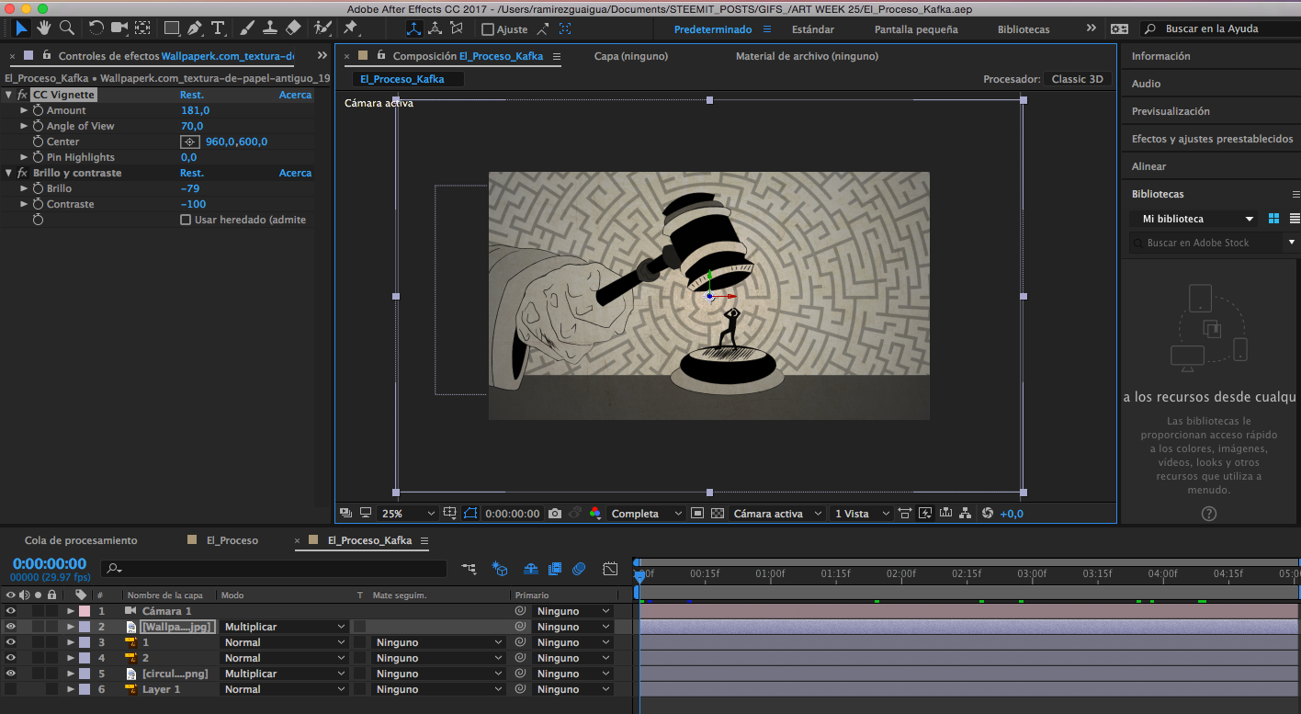The height and width of the screenshot is (714, 1301).
Task: Enable Local Axis mode
Action: tap(413, 28)
